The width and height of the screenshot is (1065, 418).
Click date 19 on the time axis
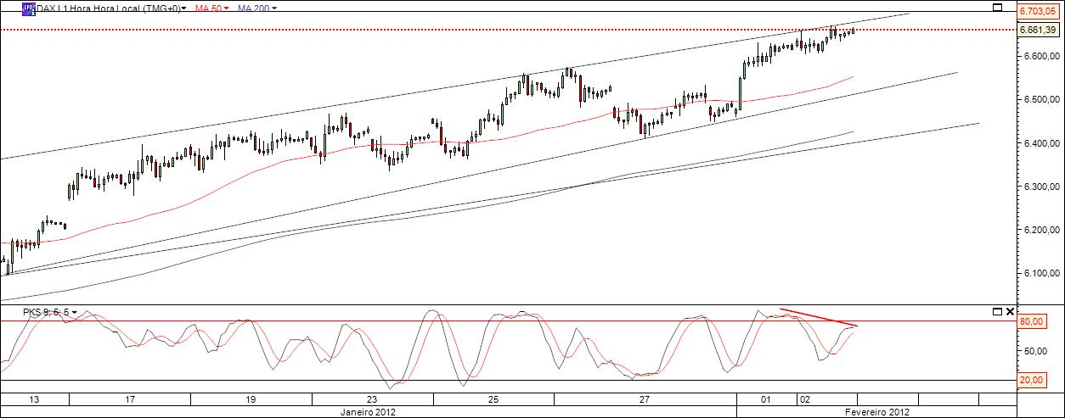click(251, 398)
